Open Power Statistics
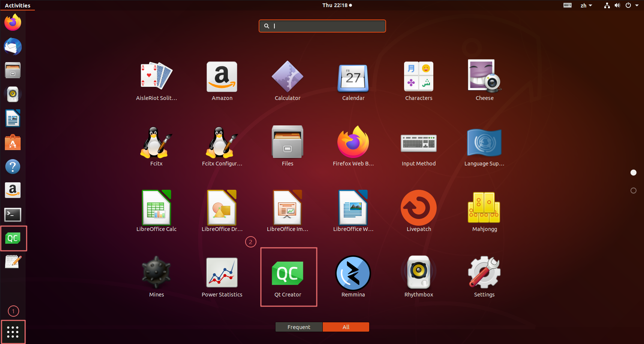This screenshot has width=644, height=344. tap(222, 276)
